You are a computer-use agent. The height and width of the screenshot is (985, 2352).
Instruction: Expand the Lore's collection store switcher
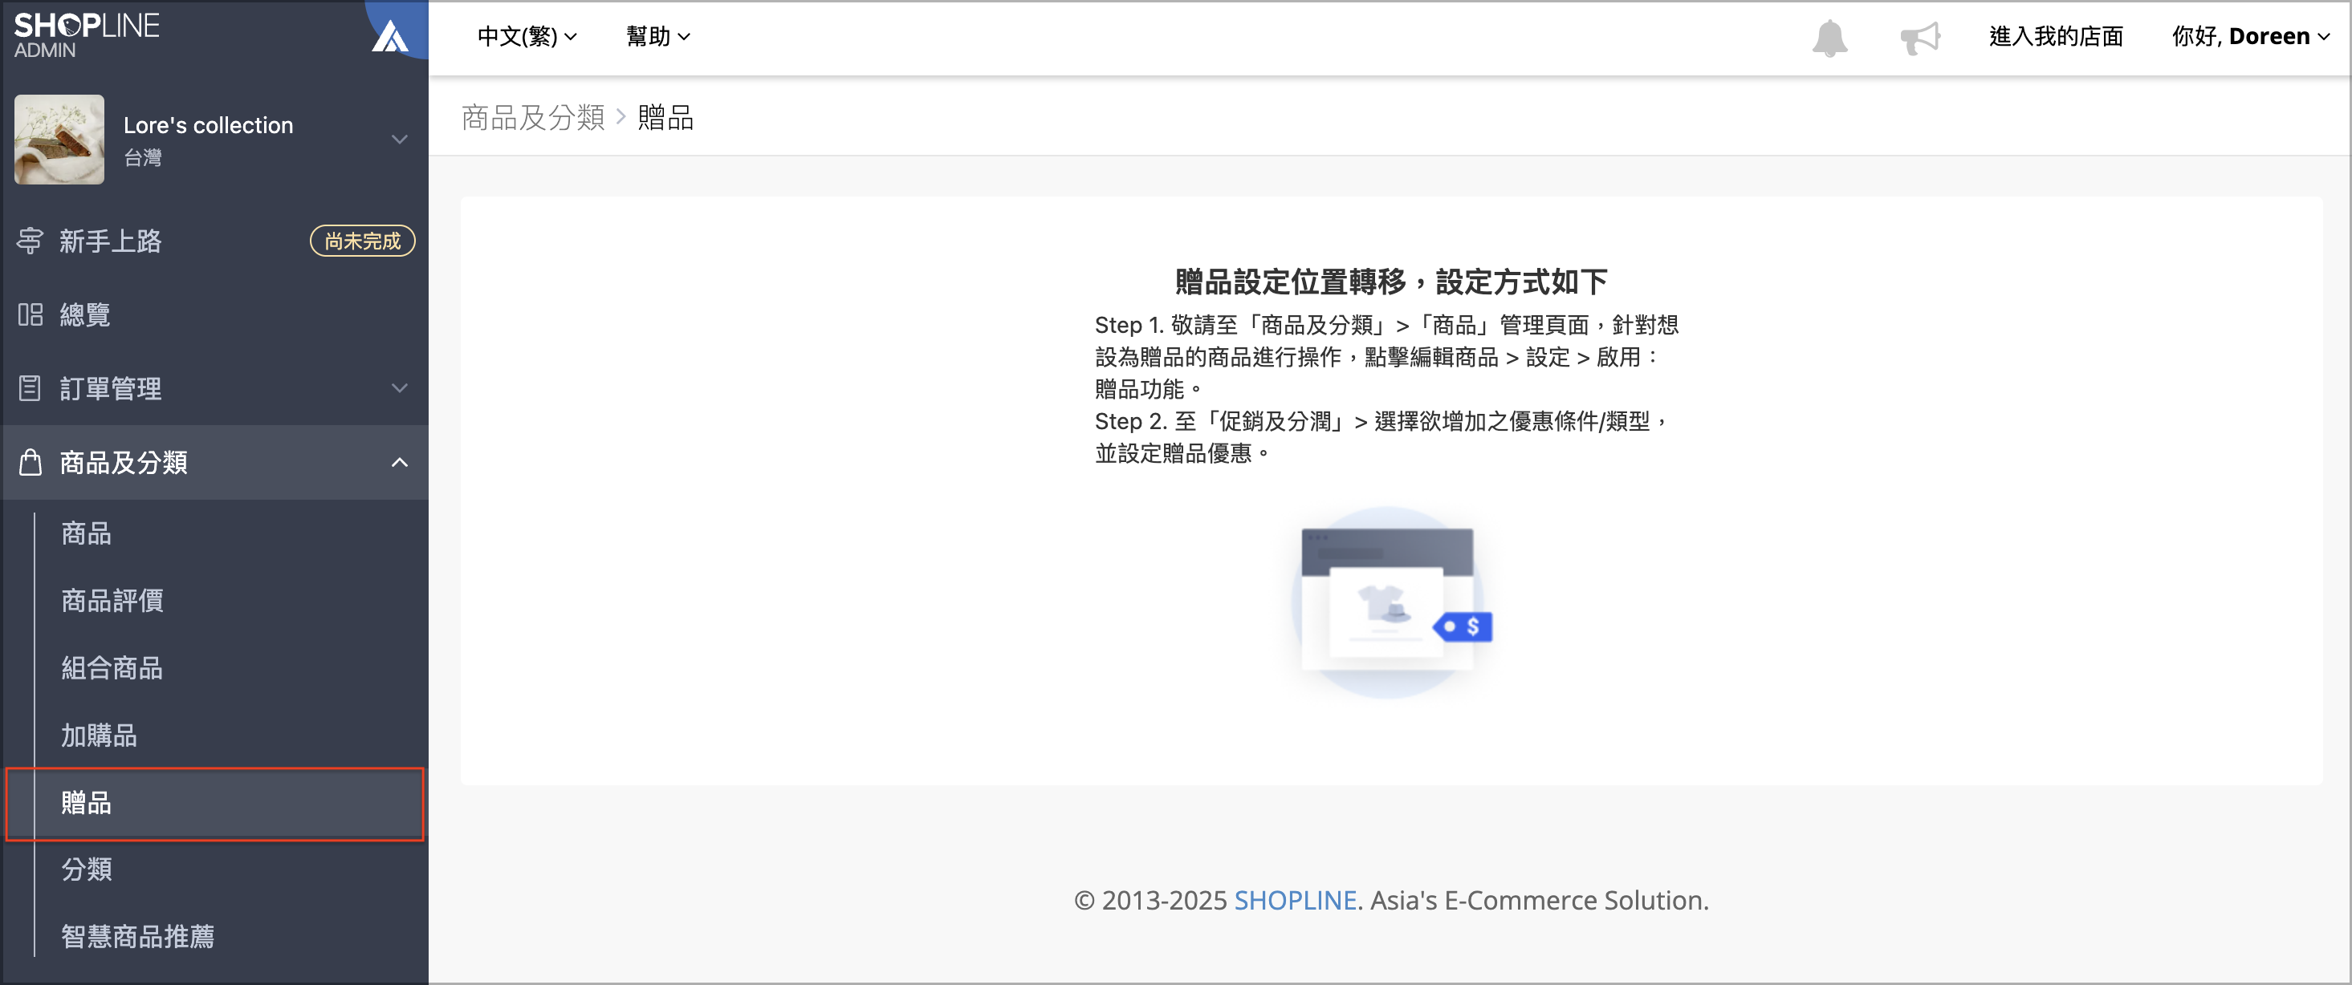[x=399, y=140]
